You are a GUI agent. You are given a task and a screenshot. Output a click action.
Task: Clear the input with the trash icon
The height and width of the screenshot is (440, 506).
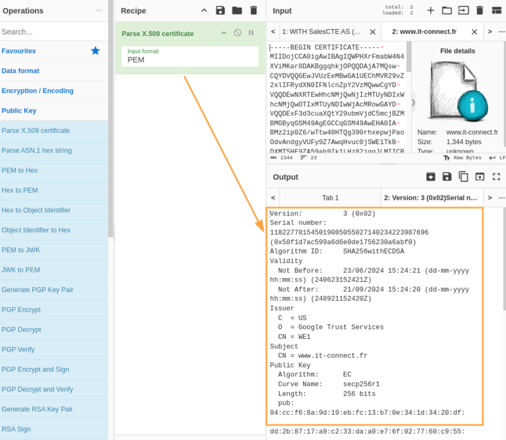click(x=479, y=11)
